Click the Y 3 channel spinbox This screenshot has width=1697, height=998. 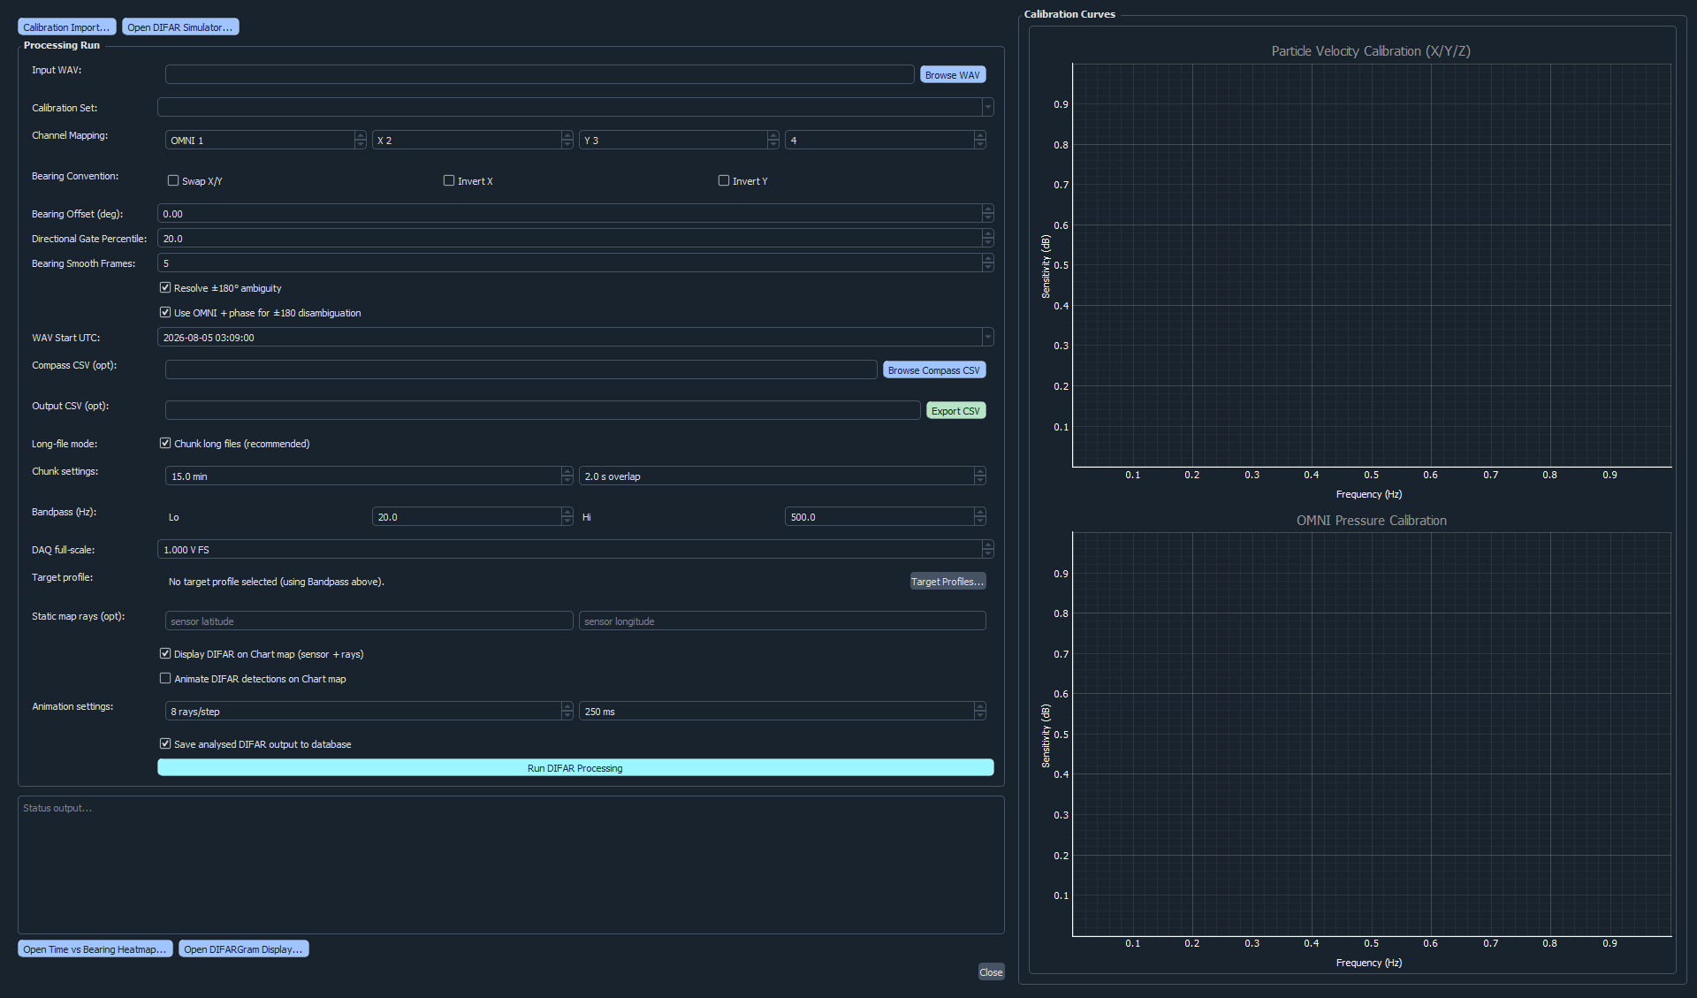(x=679, y=141)
